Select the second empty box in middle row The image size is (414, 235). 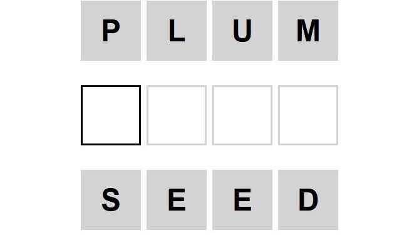(177, 115)
